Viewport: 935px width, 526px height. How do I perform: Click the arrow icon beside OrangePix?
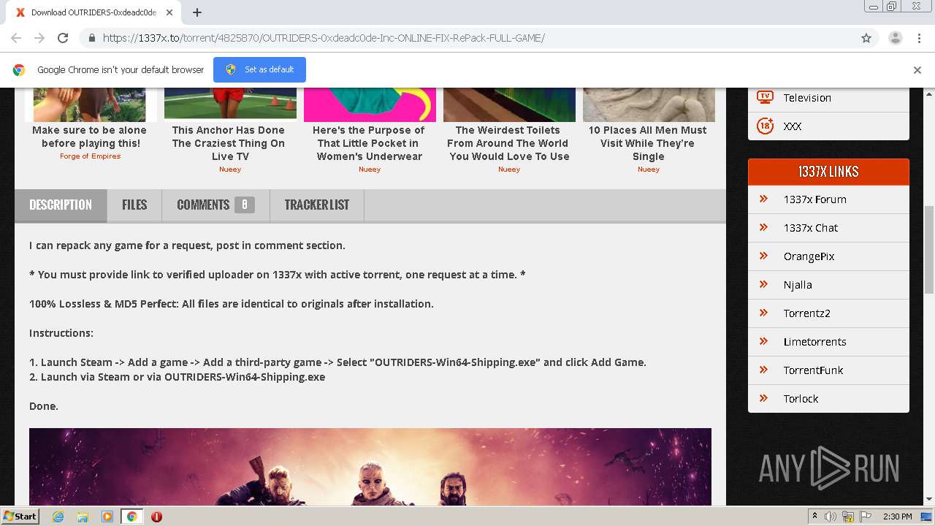pyautogui.click(x=763, y=256)
